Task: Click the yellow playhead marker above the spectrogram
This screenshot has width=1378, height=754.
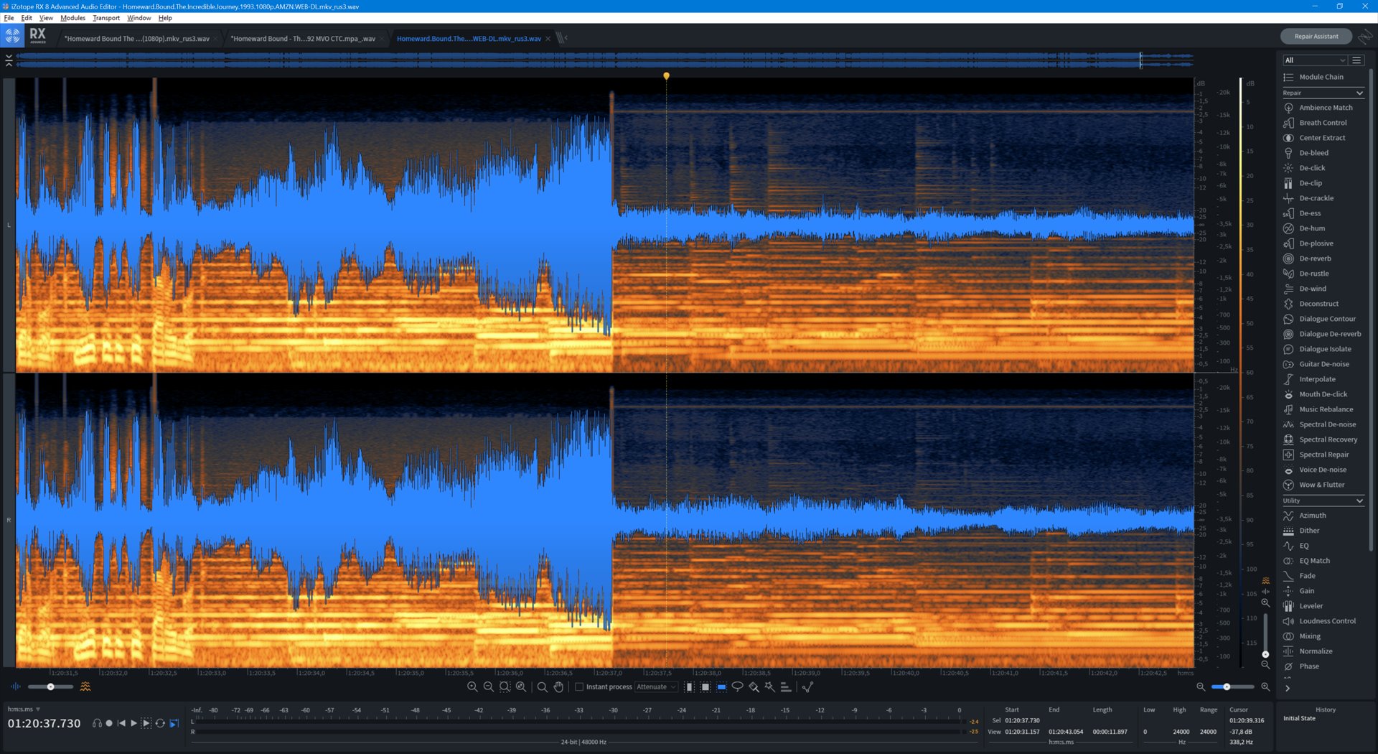Action: [666, 75]
